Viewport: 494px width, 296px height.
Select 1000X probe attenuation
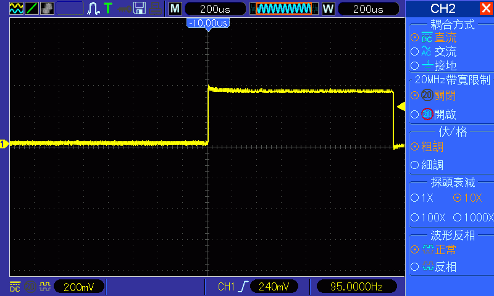coord(473,217)
